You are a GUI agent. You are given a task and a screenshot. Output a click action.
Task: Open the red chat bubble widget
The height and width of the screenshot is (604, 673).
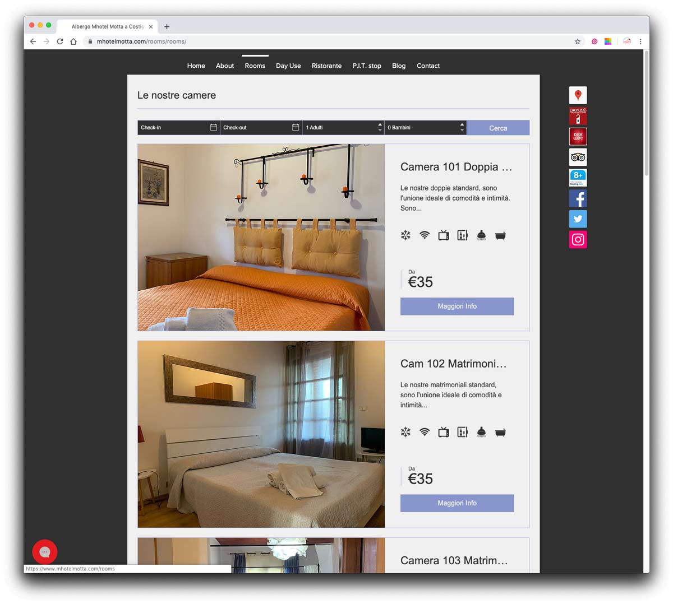coord(45,552)
